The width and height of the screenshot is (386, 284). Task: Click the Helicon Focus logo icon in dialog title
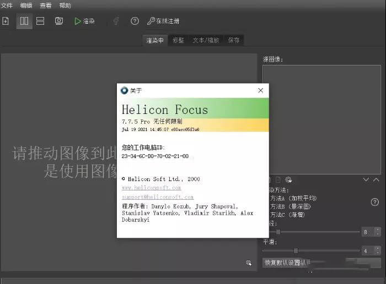[x=124, y=90]
